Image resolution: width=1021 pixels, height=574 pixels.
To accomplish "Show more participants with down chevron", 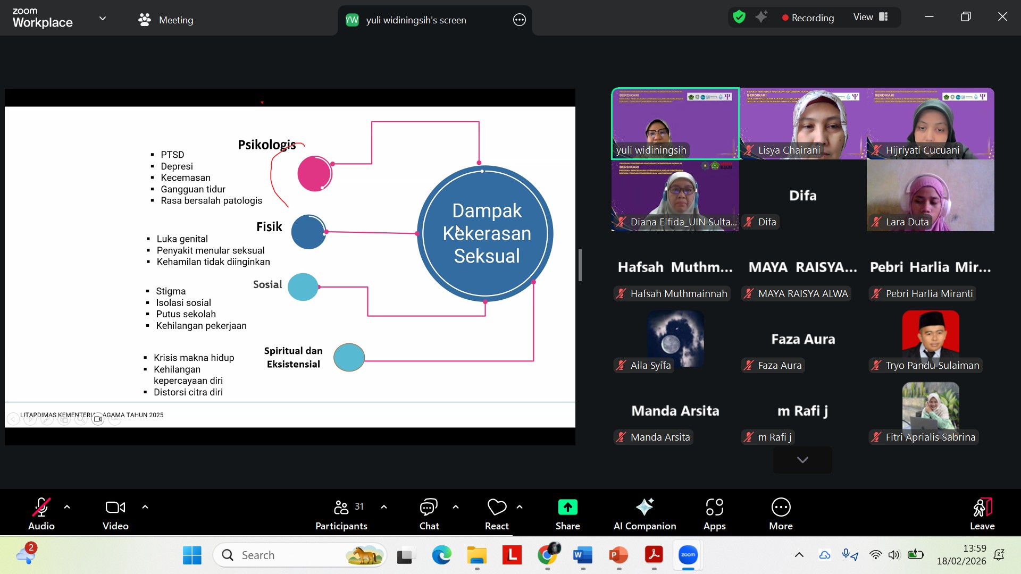I will coord(802,460).
